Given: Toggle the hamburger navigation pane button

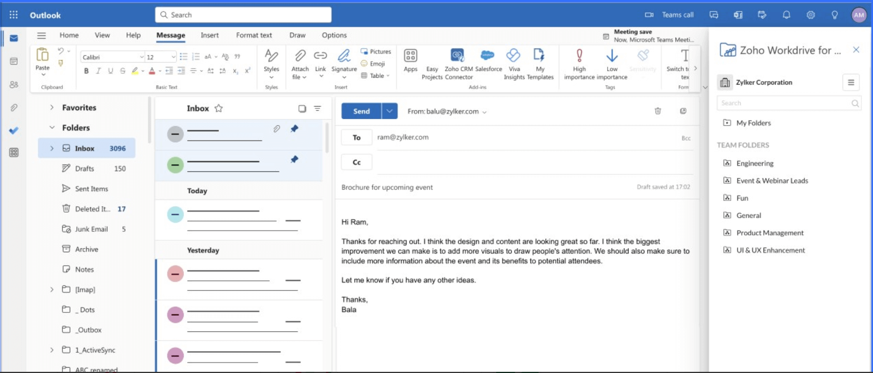Looking at the screenshot, I should 42,35.
